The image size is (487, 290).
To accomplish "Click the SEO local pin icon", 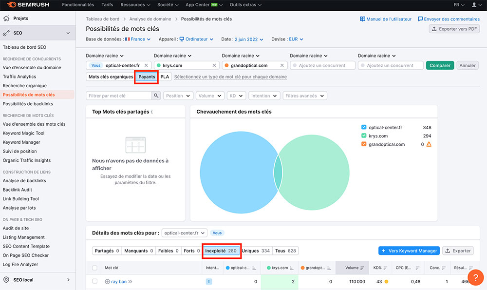I will point(6,280).
